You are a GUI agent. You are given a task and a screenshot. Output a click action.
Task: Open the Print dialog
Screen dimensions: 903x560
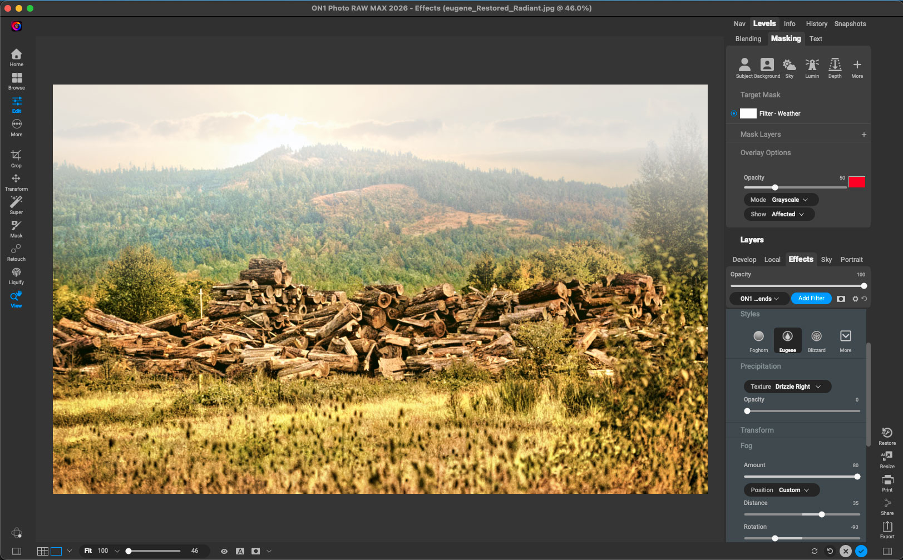[887, 483]
